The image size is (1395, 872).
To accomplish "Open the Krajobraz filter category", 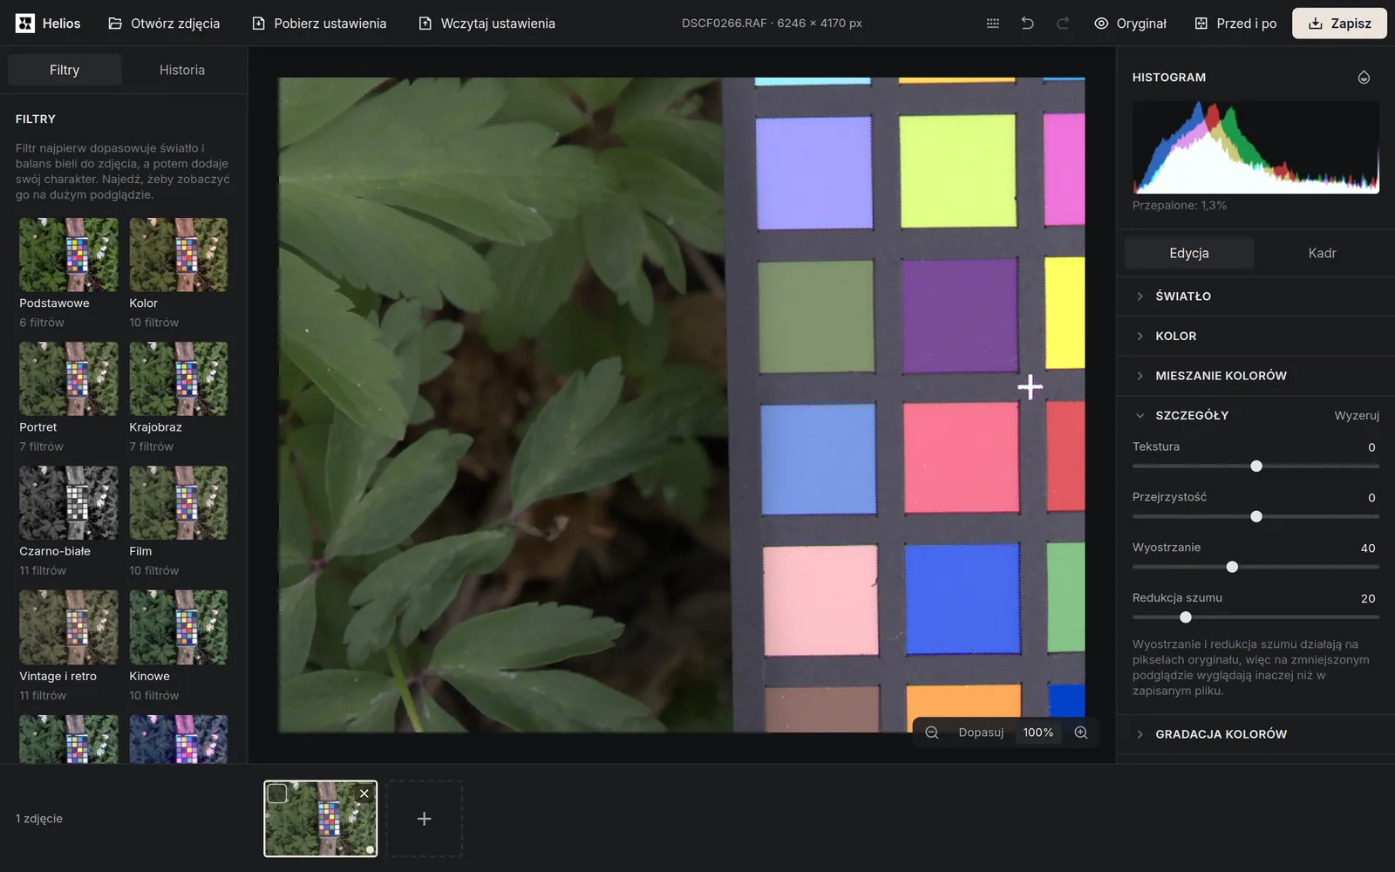I will 179,398.
